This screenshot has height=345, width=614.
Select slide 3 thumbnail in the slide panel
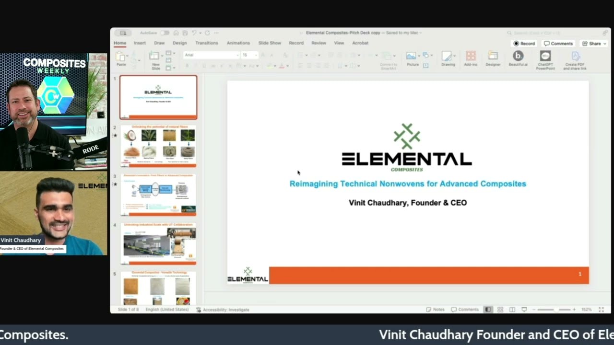pos(158,195)
